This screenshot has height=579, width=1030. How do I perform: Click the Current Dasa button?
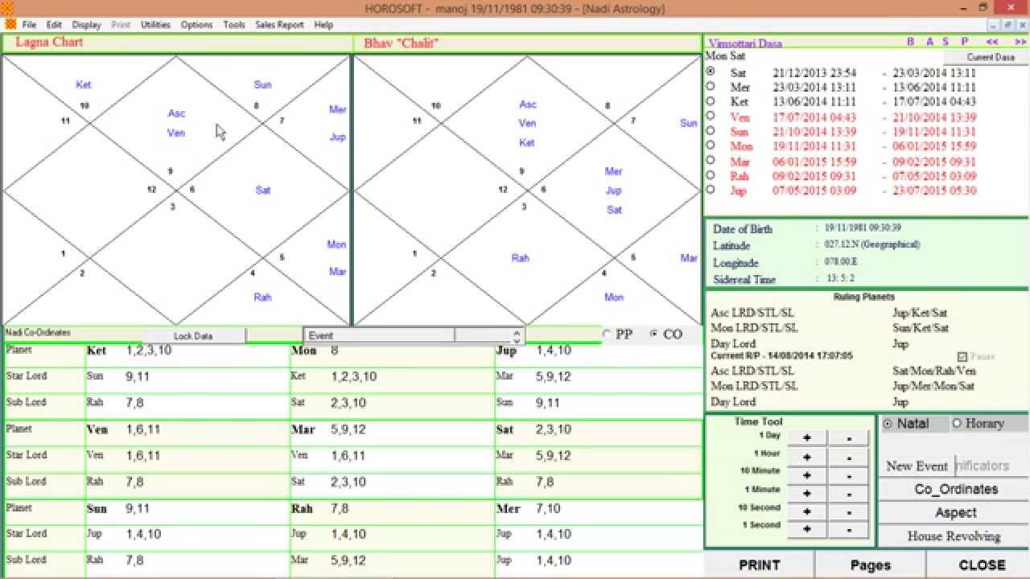click(x=986, y=57)
